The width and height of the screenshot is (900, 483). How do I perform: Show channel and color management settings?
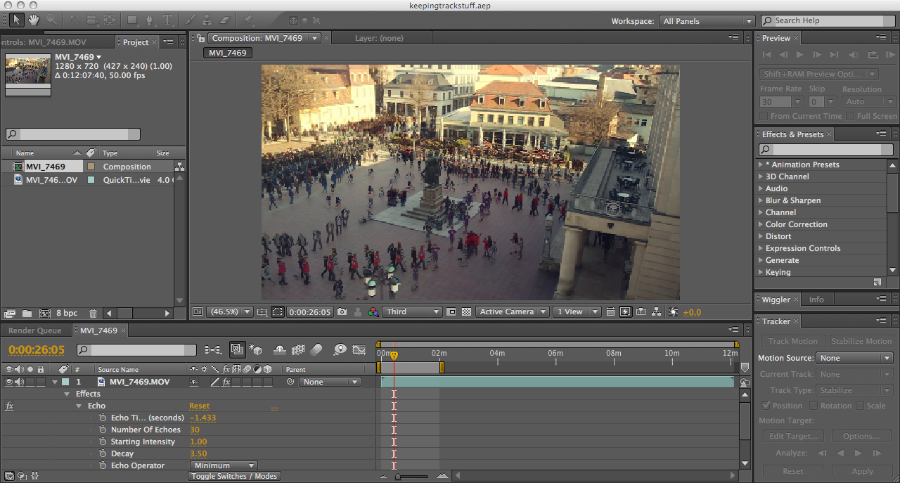pos(373,312)
